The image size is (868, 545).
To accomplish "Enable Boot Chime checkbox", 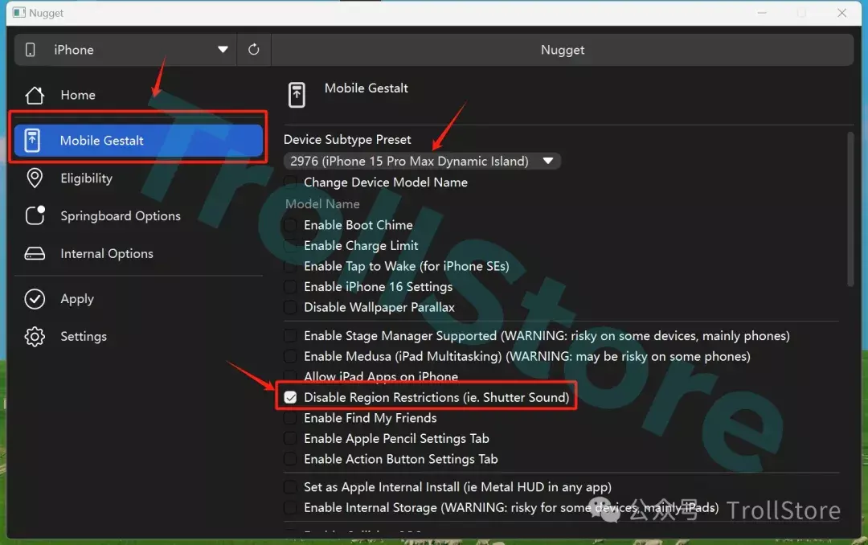I will pos(290,225).
